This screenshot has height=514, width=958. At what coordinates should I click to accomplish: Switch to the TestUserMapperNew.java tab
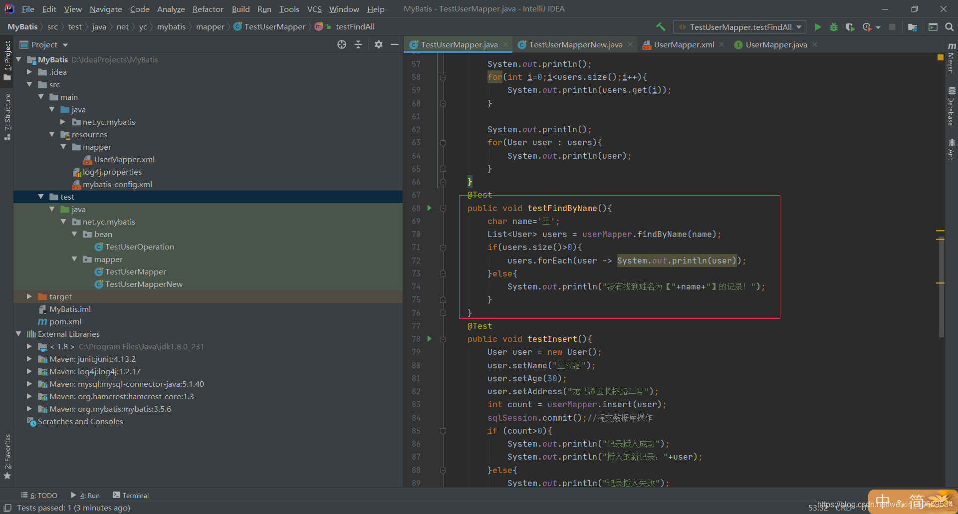[575, 44]
